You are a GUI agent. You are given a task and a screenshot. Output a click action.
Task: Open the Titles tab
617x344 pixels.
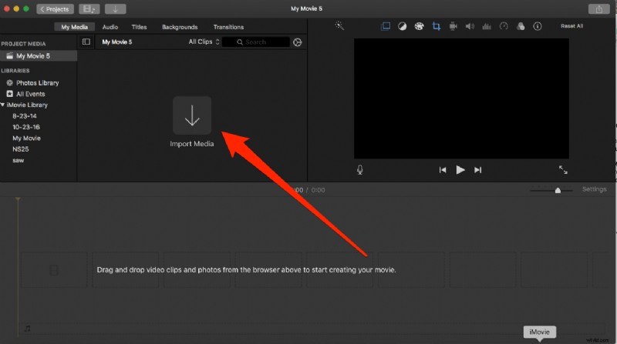[139, 27]
